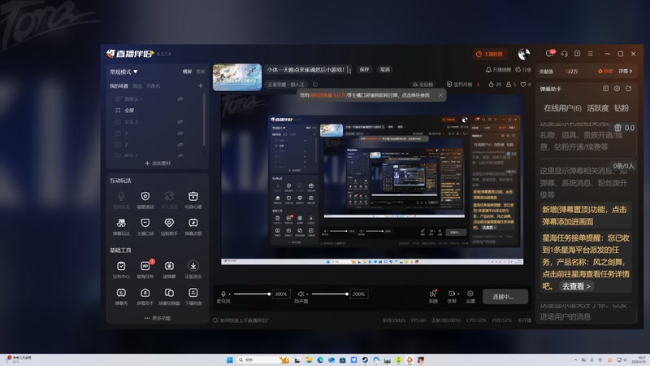Open the 如何快速上手直播伴侣 help link
This screenshot has width=650, height=366.
point(240,320)
